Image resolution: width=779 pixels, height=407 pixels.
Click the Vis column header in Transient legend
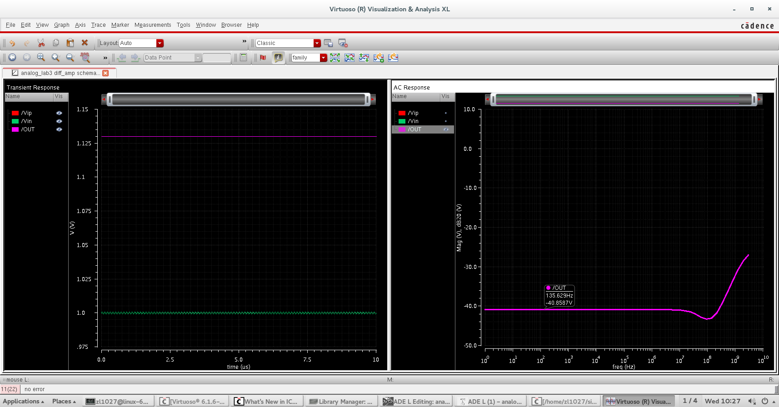[x=61, y=97]
